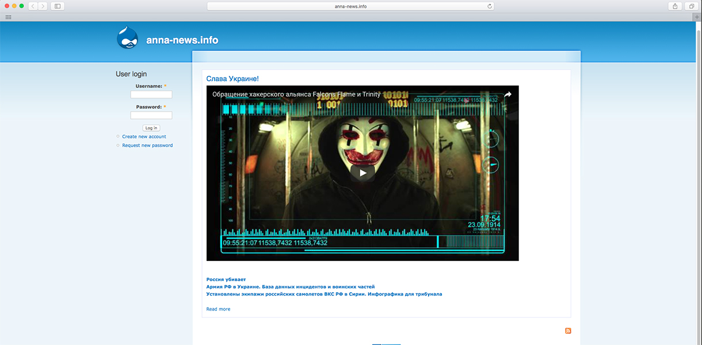Toggle the Safari sidebar button
This screenshot has height=345, width=702.
coord(58,6)
